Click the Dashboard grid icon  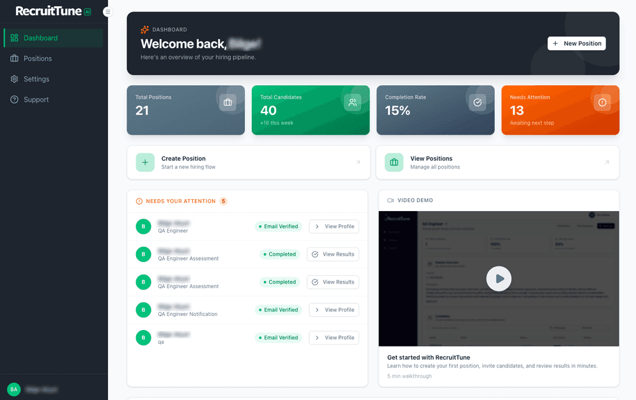tap(14, 38)
